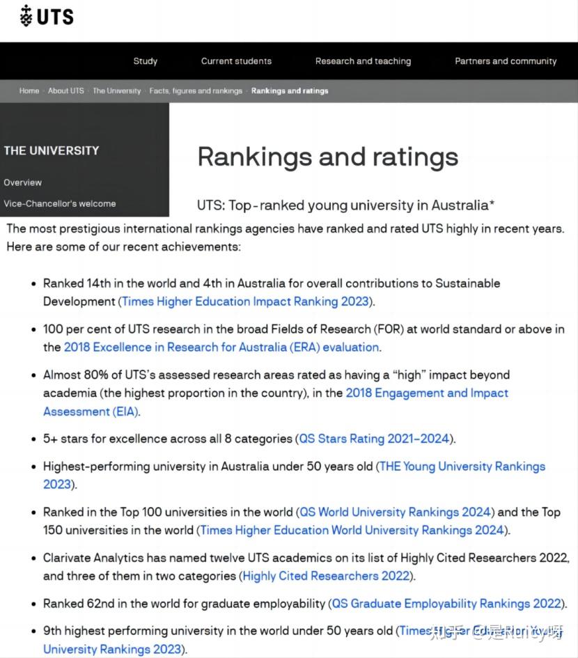Open the Current students menu
The image size is (578, 658).
click(236, 61)
